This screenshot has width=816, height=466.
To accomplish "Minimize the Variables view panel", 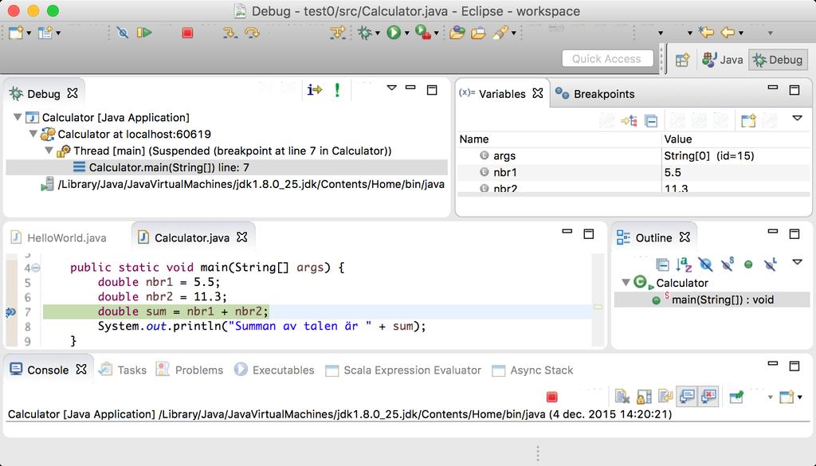I will click(773, 88).
